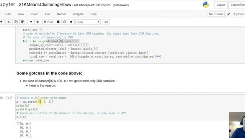
Task: Open the Widgets menu
Action: pyautogui.click(x=78, y=14)
